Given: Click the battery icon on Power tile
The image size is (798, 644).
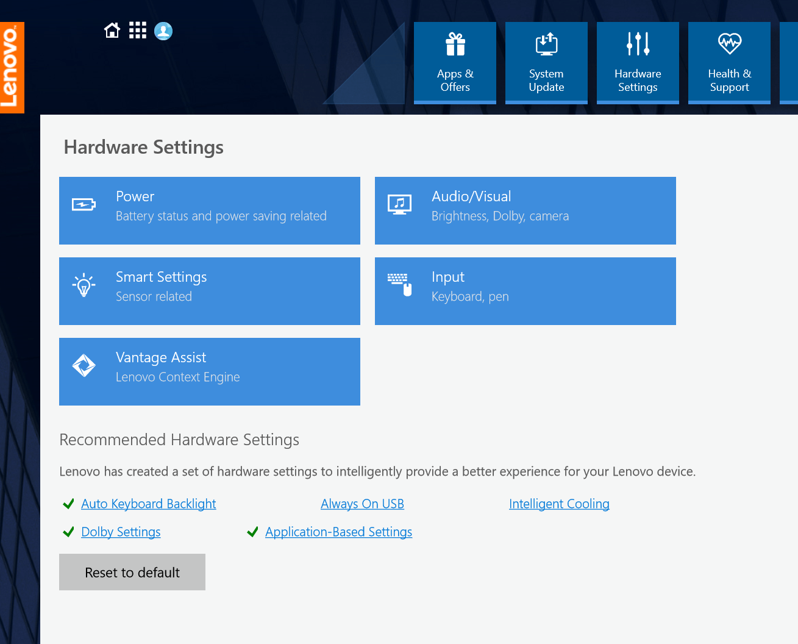Looking at the screenshot, I should [84, 205].
